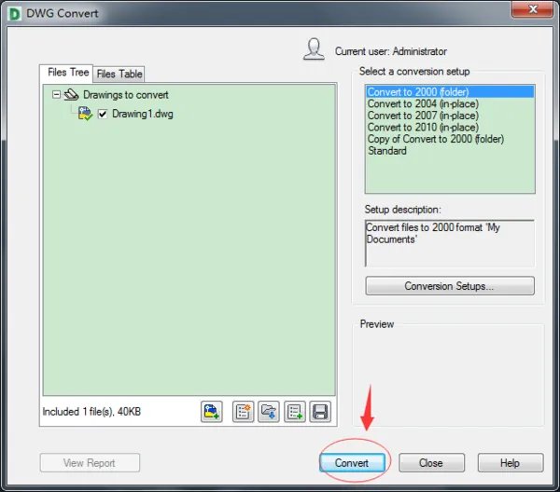560x492 pixels.
Task: Select the Convert to 2004 (in-place) setup
Action: coord(423,104)
